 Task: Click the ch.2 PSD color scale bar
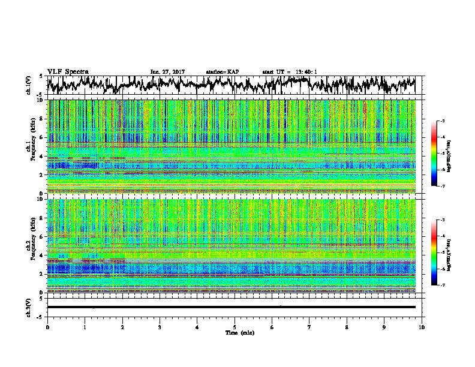434,252
